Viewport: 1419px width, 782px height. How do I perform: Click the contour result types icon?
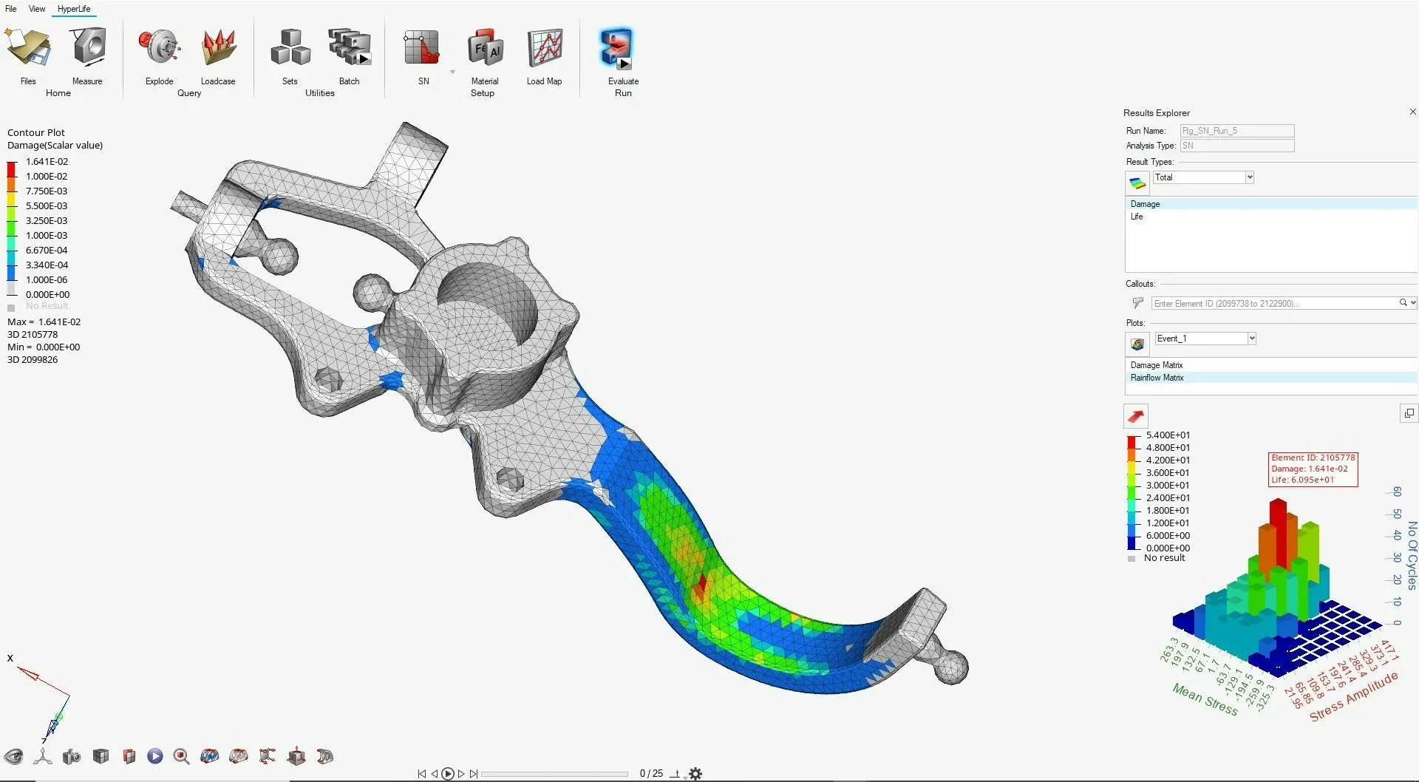(x=1137, y=183)
